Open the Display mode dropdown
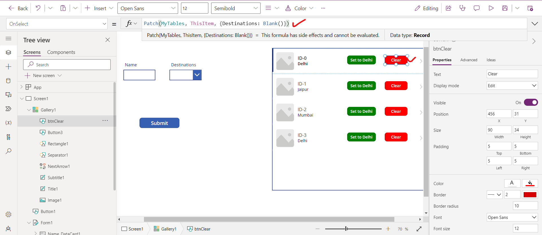542x235 pixels. (x=512, y=86)
